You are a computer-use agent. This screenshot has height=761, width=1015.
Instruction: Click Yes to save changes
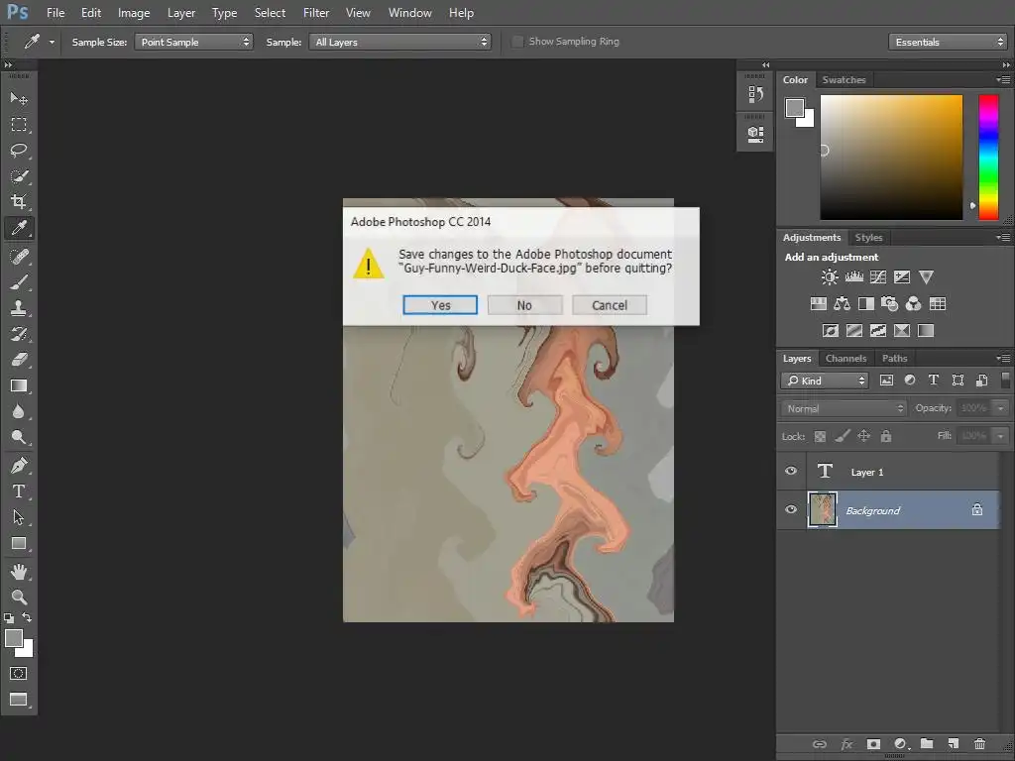click(x=440, y=305)
